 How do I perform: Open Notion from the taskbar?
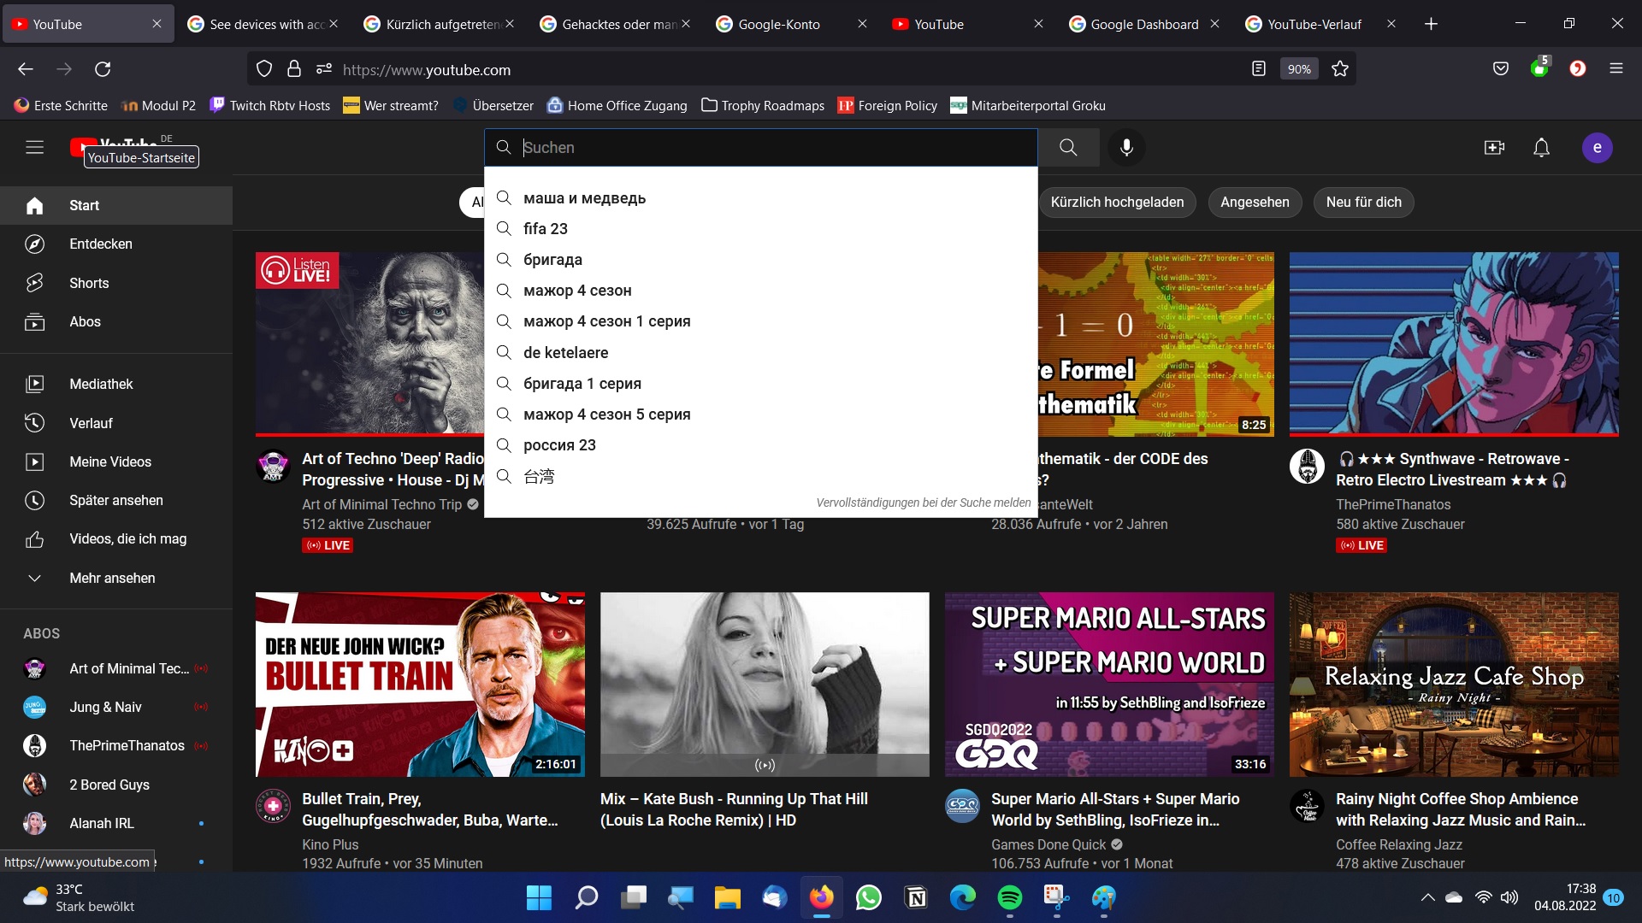[916, 897]
